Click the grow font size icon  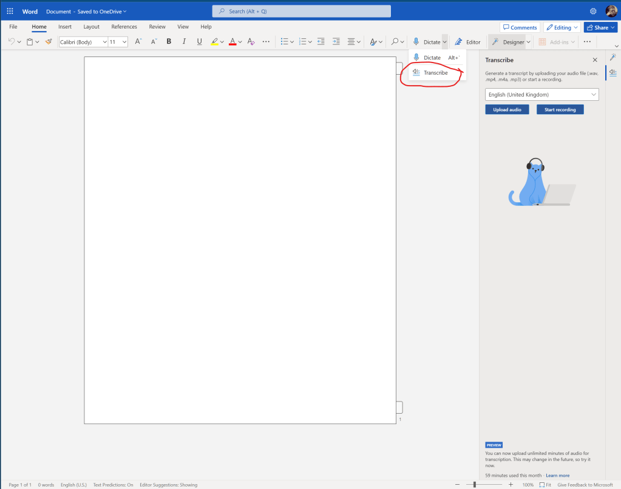pyautogui.click(x=138, y=42)
